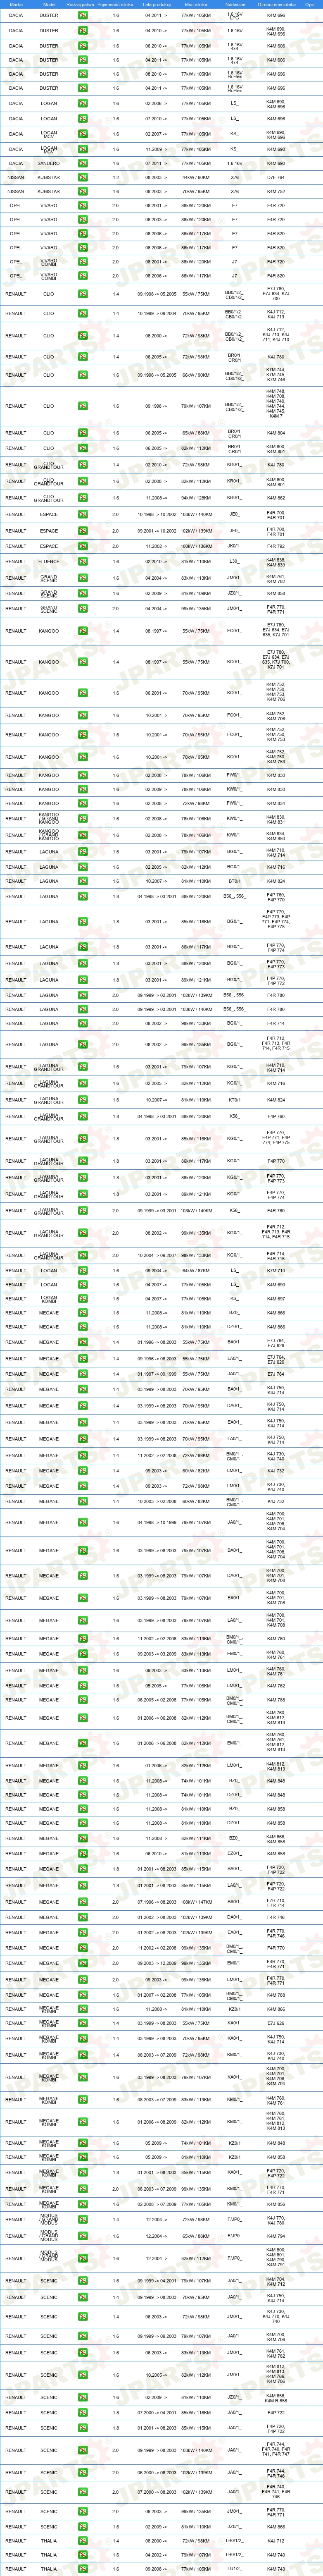Click fuel icon in Nissan Kubistar 1.2 row
Viewport: 323px width, 2576px height.
coord(82,177)
